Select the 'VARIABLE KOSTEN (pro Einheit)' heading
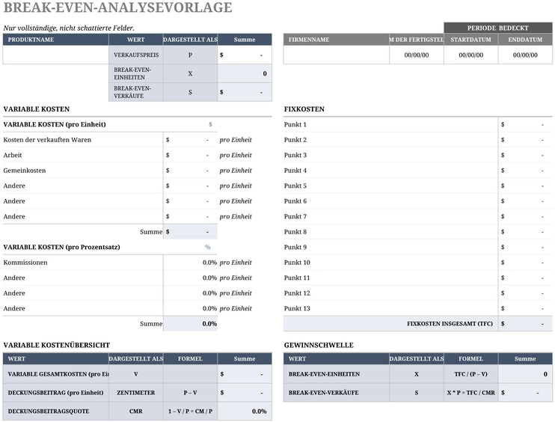Screen dimensions: 555x422 pos(55,124)
